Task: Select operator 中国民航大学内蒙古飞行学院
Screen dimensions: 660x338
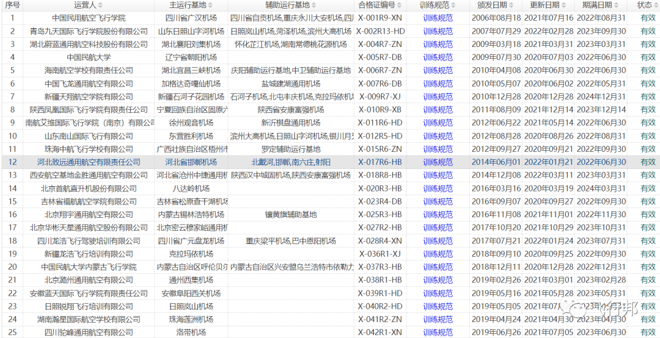Action: (x=89, y=267)
